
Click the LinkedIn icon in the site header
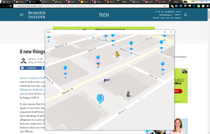point(162,12)
